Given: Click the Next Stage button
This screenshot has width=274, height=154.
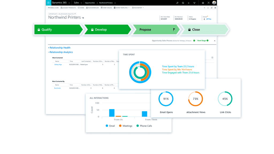Looking at the screenshot, I should click(x=203, y=41).
